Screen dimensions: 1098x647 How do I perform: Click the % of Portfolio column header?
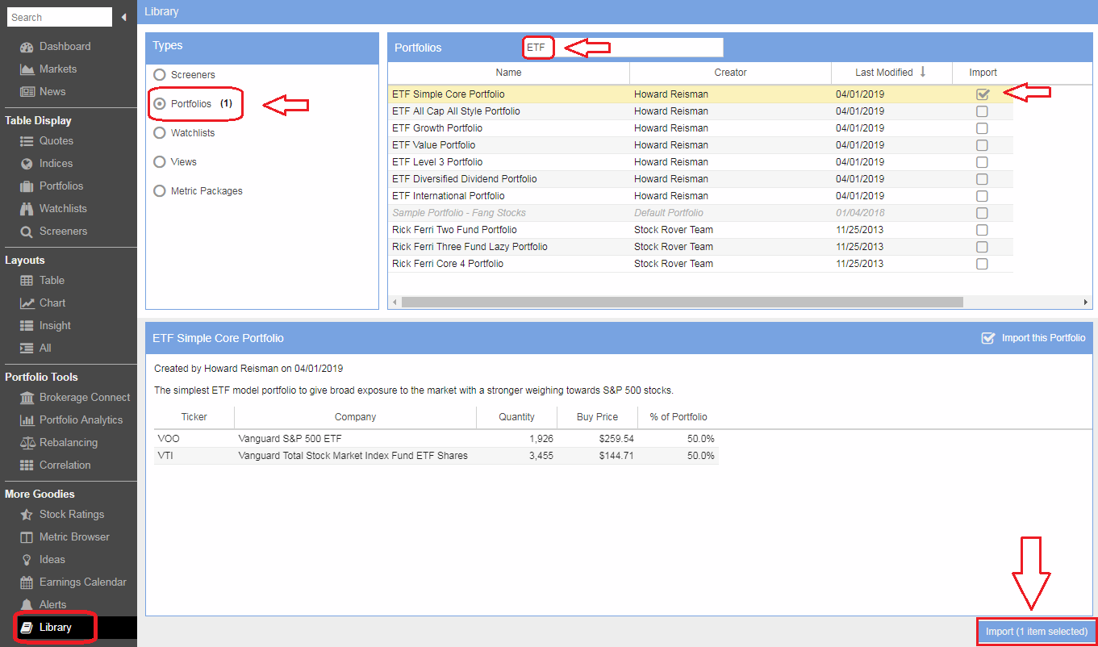(678, 417)
